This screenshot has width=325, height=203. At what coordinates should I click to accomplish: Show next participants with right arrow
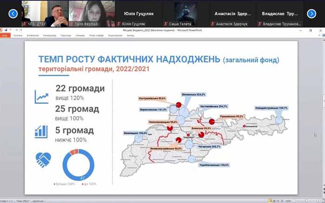[x=312, y=14]
